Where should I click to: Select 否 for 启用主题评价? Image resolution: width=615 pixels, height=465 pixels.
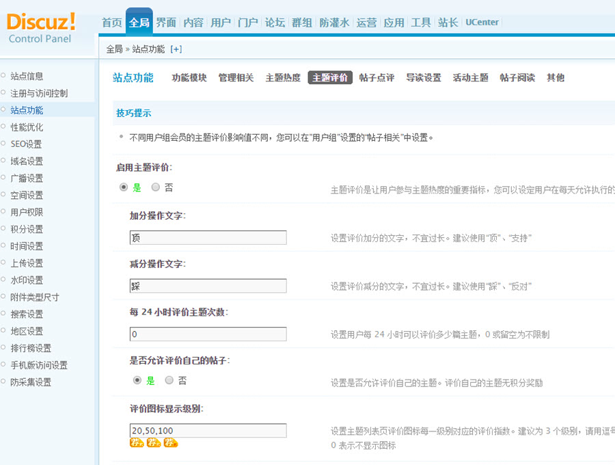156,187
